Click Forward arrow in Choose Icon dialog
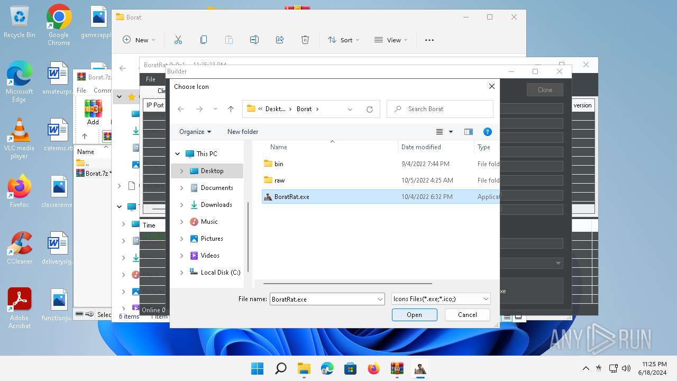The image size is (677, 381). tap(199, 109)
